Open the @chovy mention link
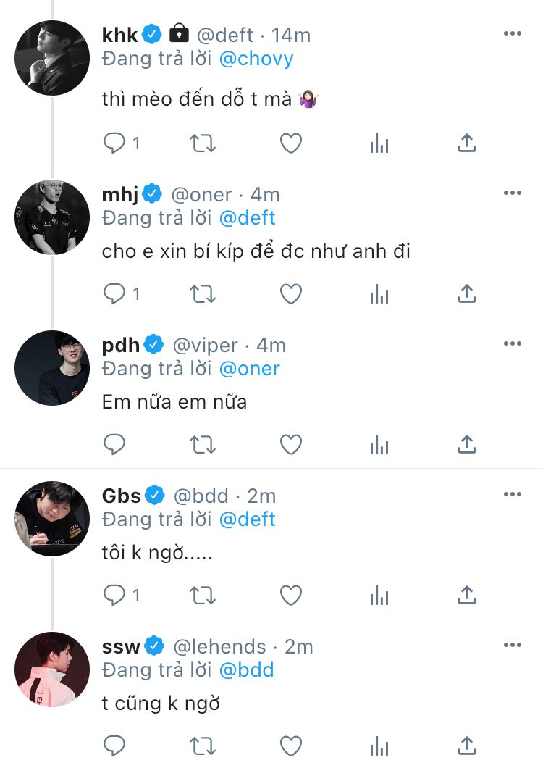Screen dimensions: 543x768 256,59
